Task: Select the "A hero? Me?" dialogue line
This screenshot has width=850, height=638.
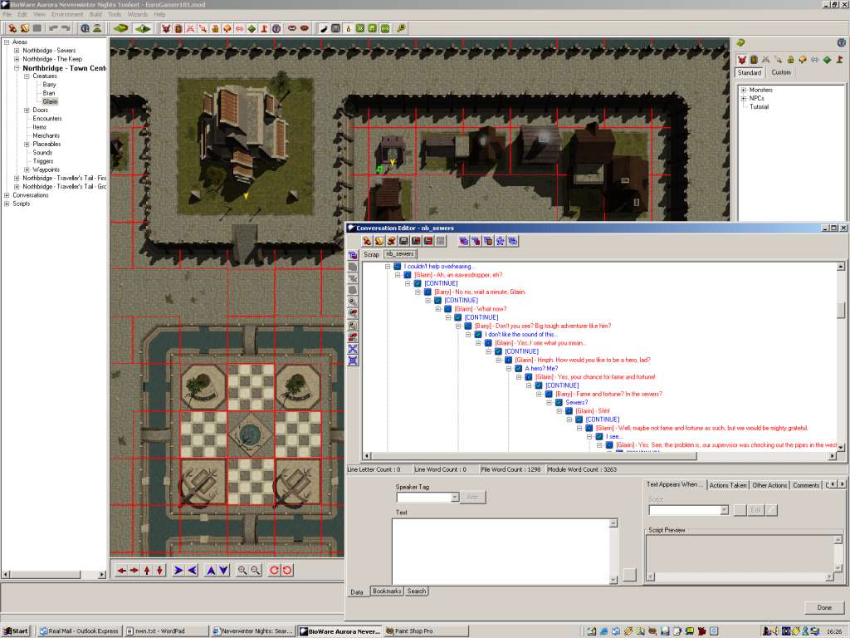Action: pos(541,368)
